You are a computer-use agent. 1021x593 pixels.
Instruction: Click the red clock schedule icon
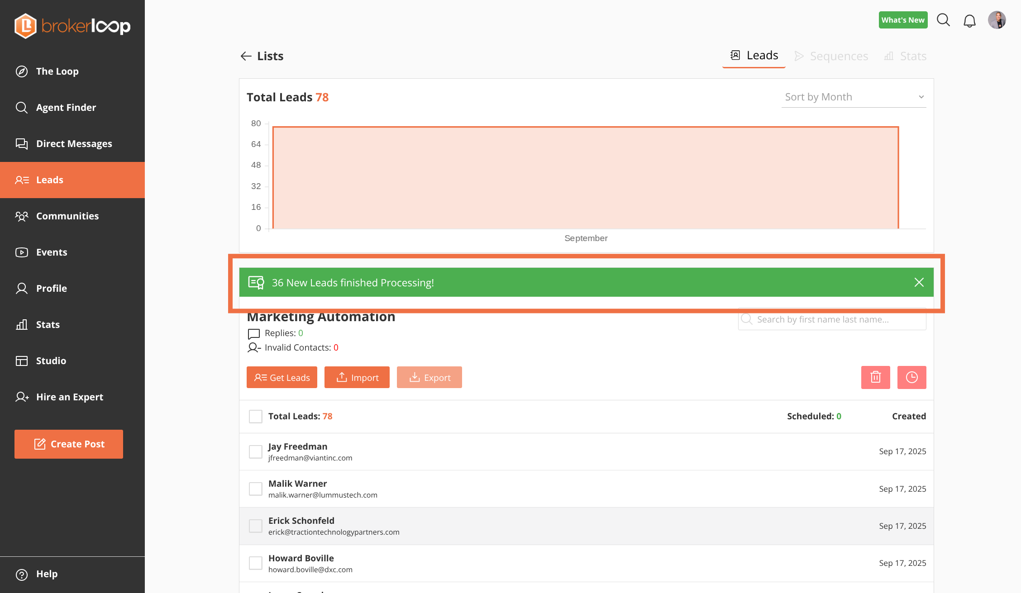(x=911, y=377)
